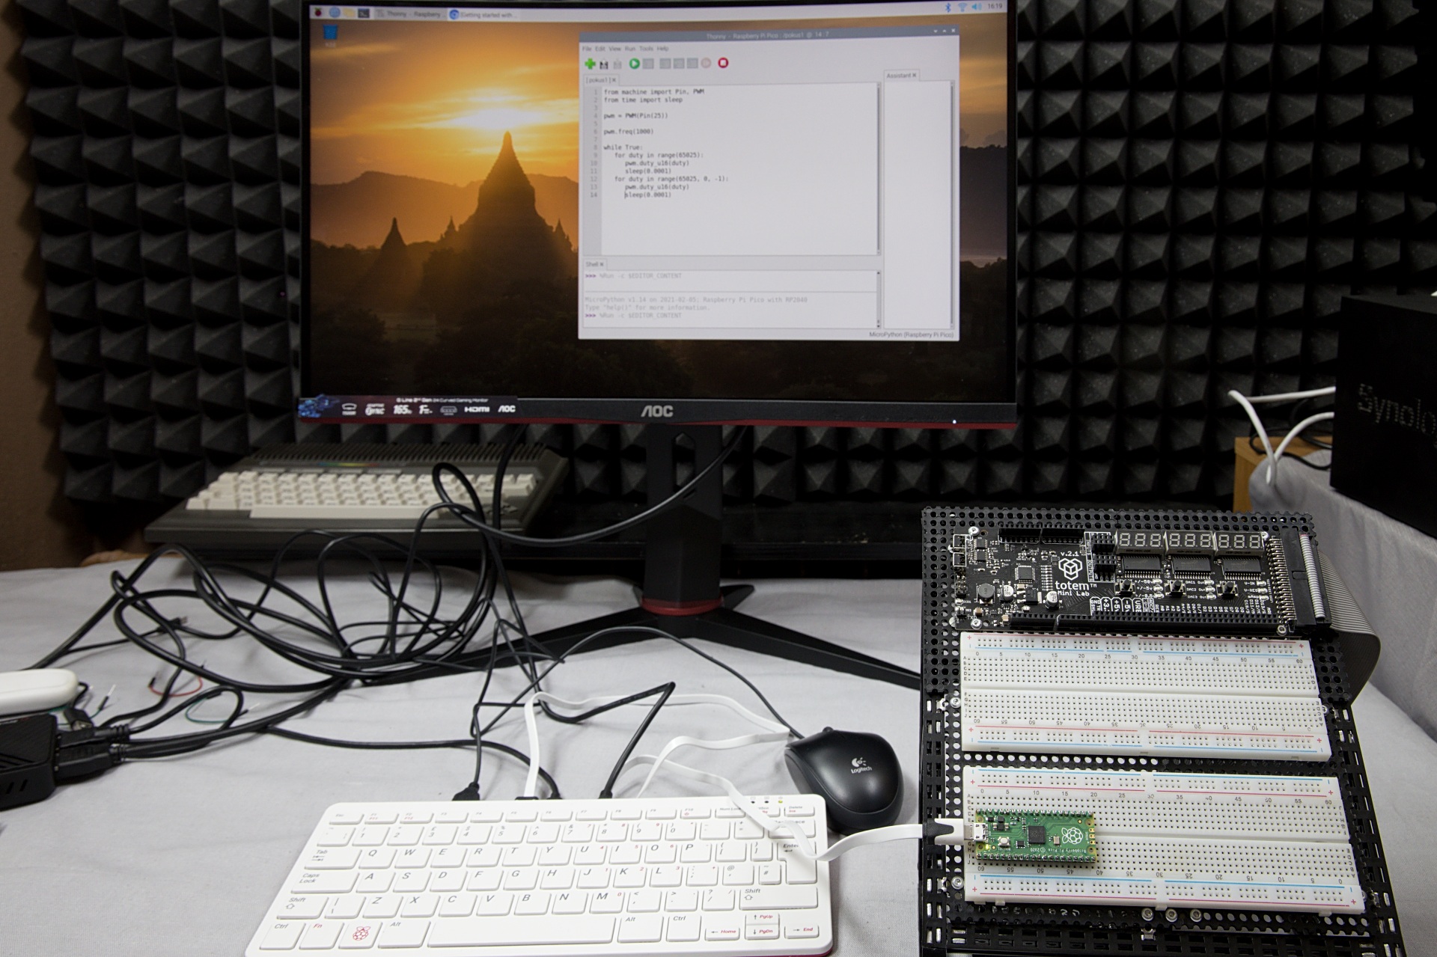Open the Wastebasket desktop icon
1437x957 pixels.
[x=330, y=33]
